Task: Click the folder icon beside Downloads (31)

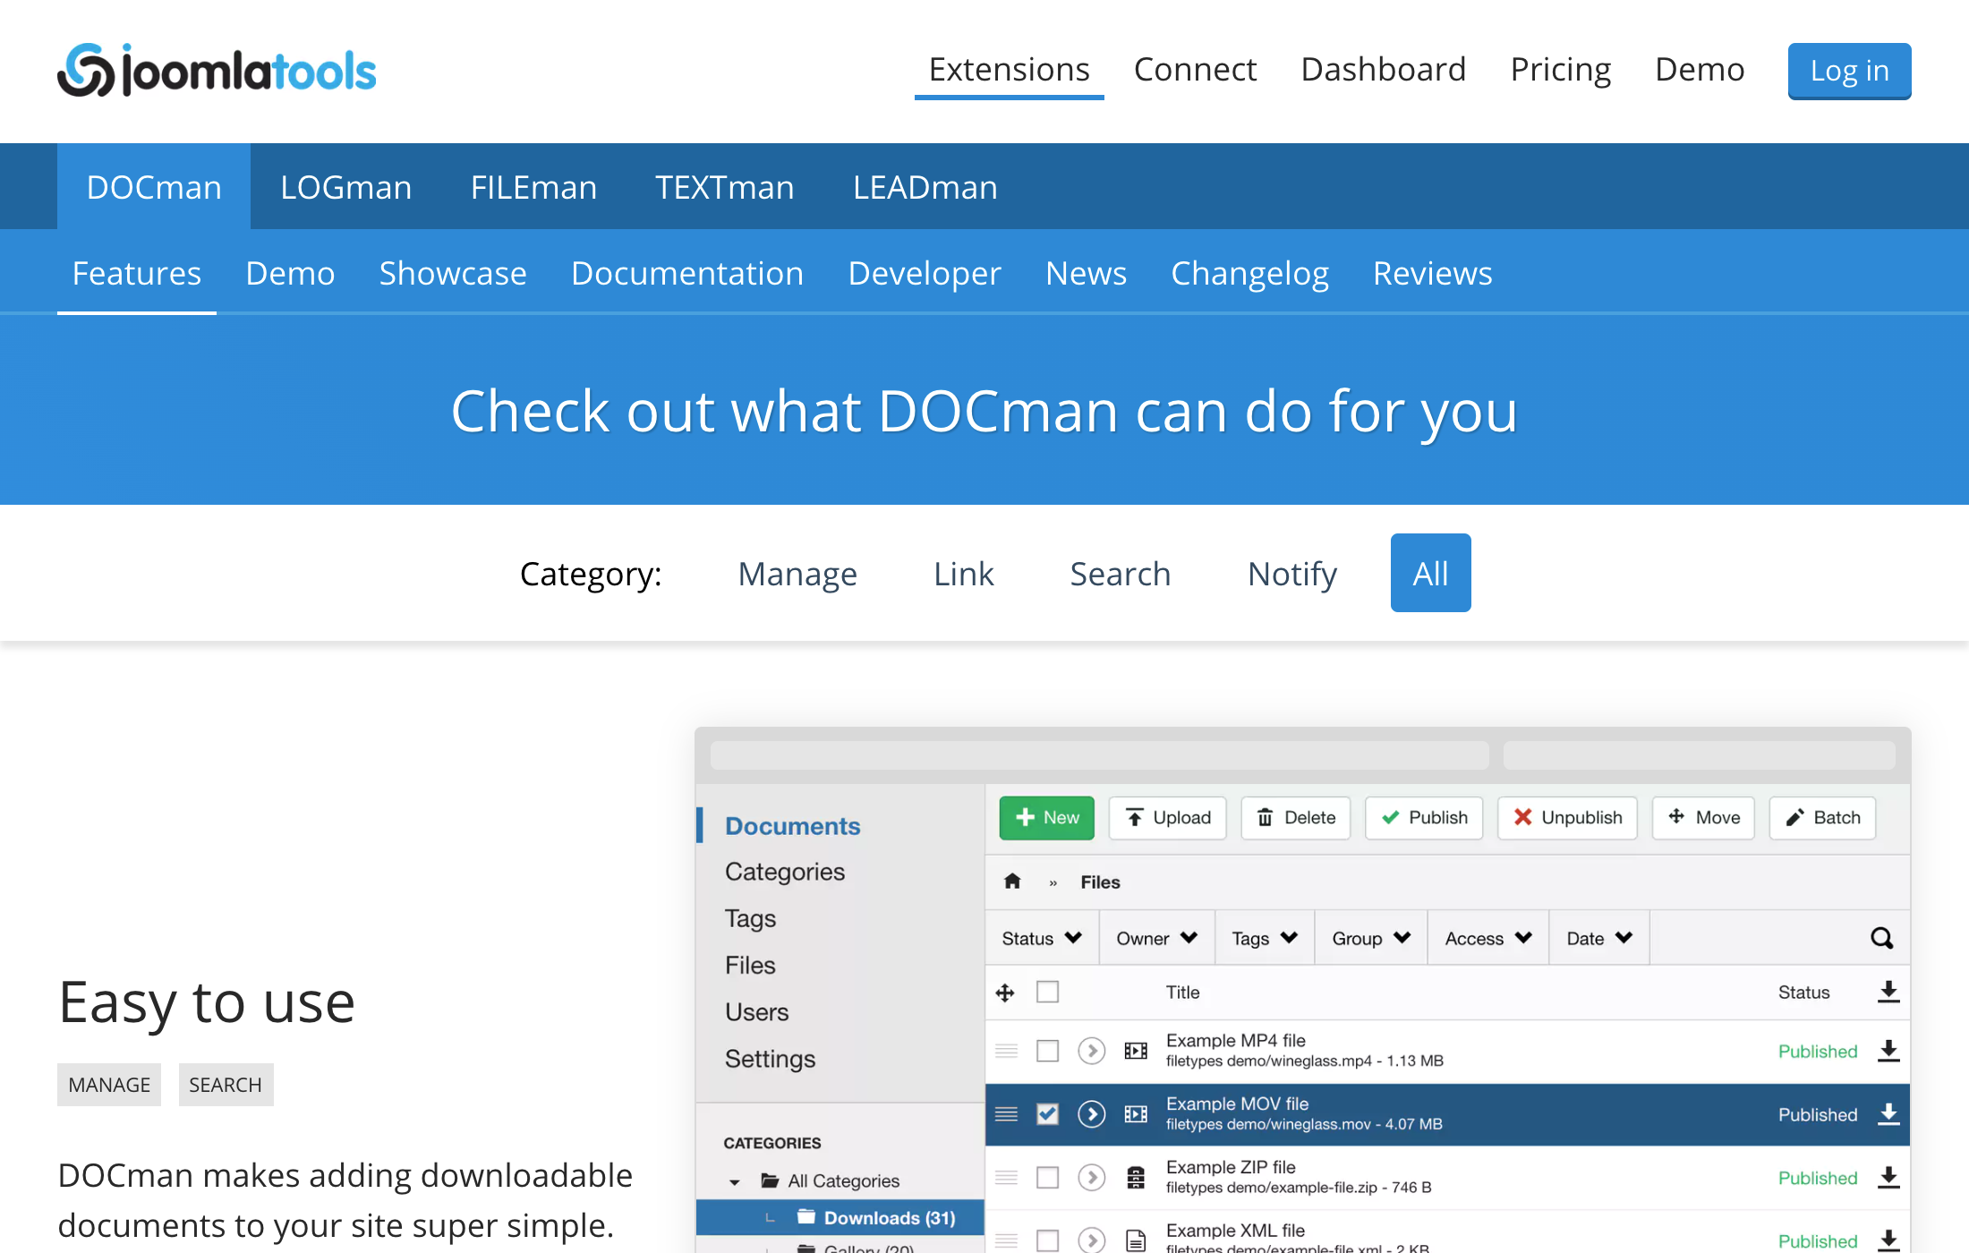Action: (806, 1217)
